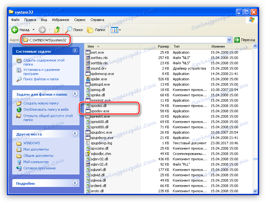Go to WINDOWS folder in Другие места
The height and width of the screenshot is (202, 266).
coord(32,143)
